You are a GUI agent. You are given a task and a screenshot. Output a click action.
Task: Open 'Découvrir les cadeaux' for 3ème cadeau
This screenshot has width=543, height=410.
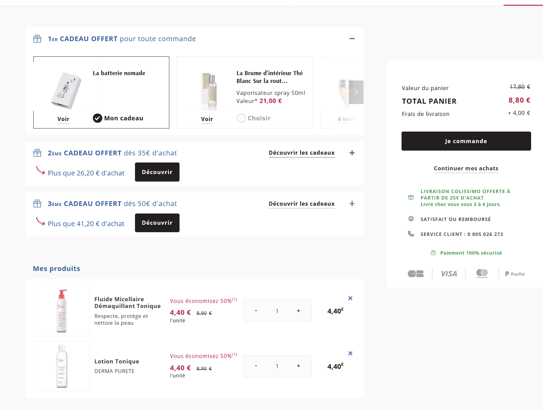point(302,204)
